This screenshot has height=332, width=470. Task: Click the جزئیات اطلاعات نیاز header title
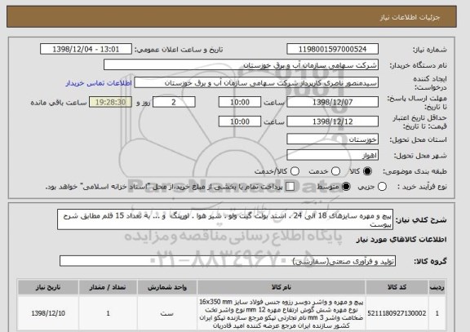point(410,17)
